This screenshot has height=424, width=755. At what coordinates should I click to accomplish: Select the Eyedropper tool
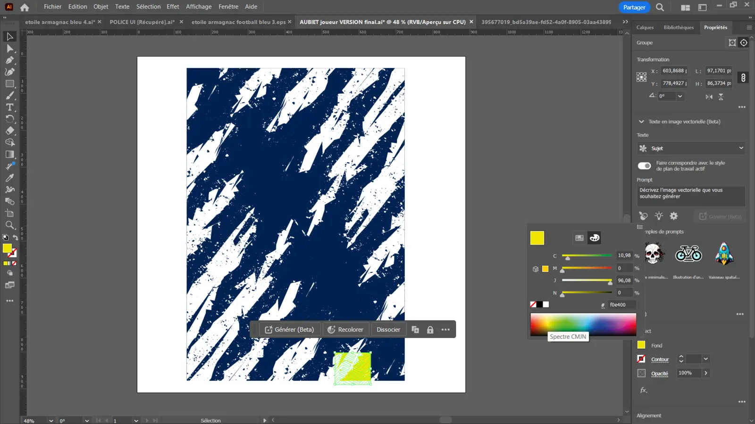[x=10, y=178]
